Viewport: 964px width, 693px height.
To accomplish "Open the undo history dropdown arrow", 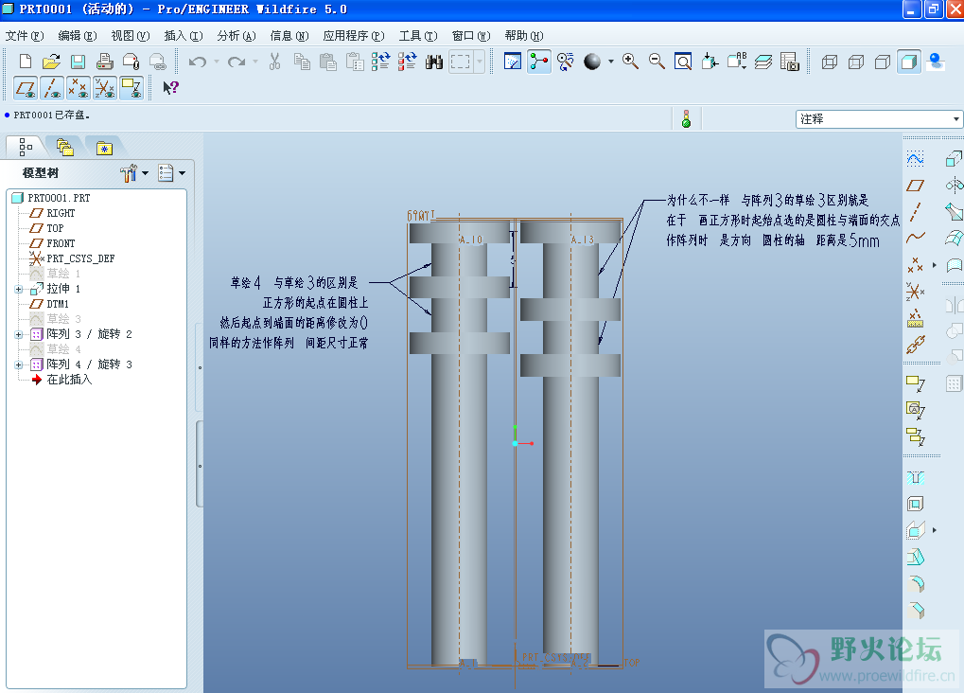I will point(217,62).
